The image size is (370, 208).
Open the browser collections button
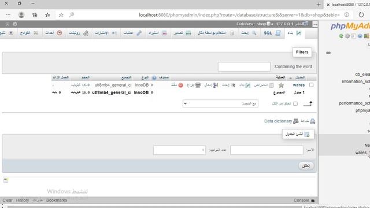click(x=35, y=15)
